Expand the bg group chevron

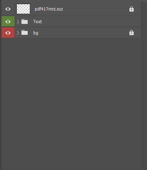tap(18, 33)
